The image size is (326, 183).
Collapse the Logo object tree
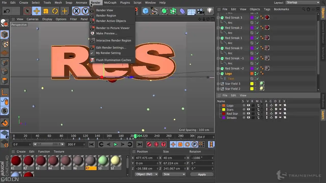point(218,73)
